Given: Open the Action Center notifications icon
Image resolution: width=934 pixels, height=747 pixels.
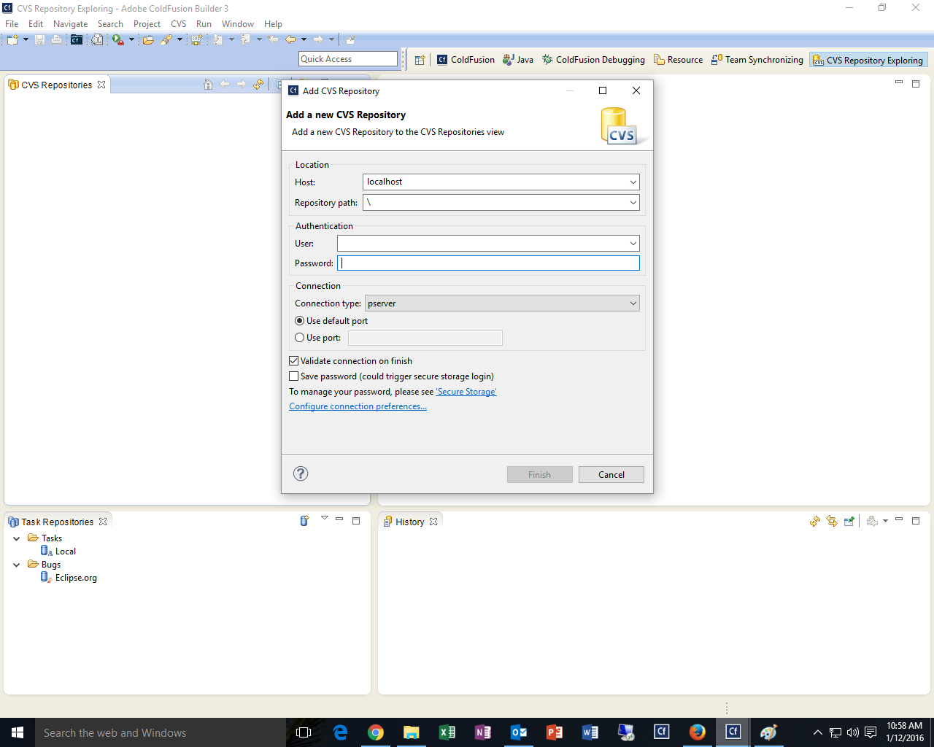Looking at the screenshot, I should coord(871,732).
